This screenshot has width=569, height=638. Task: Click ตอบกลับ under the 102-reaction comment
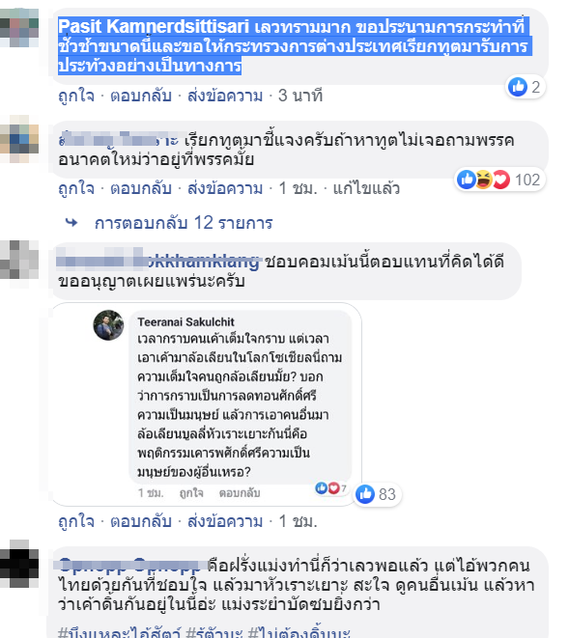click(x=140, y=188)
